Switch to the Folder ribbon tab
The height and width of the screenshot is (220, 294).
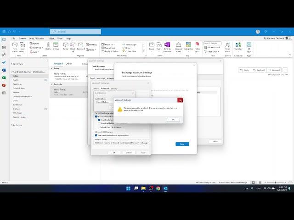click(x=51, y=38)
